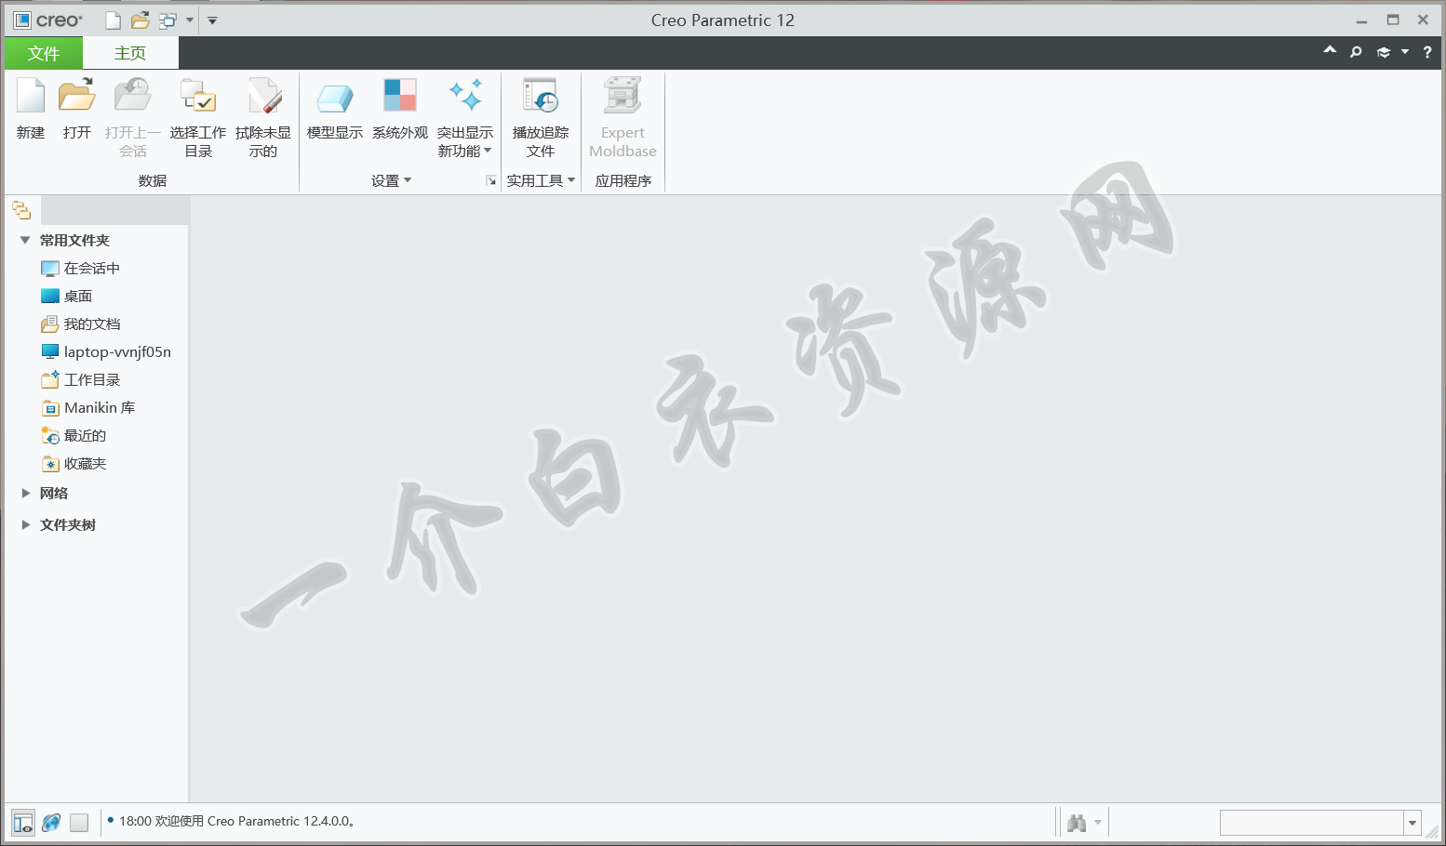Expand 文件夹树 section
Screen dimensions: 1446x846
click(x=25, y=524)
